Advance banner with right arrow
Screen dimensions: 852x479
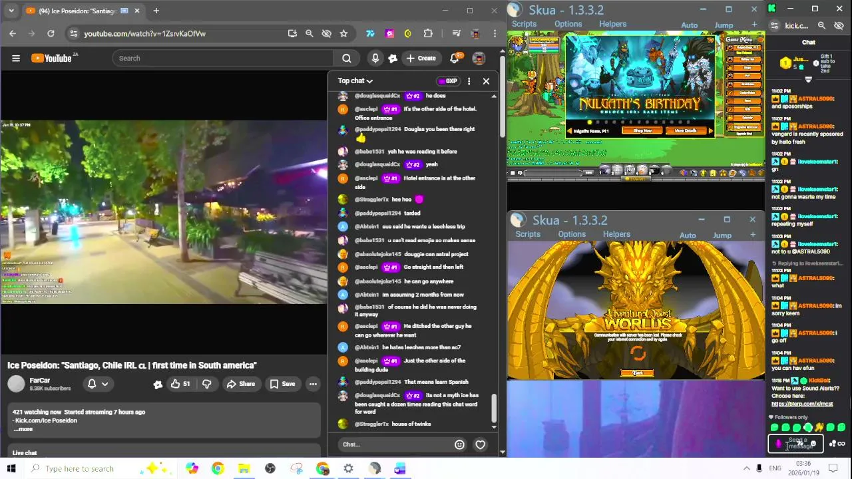[x=710, y=131]
